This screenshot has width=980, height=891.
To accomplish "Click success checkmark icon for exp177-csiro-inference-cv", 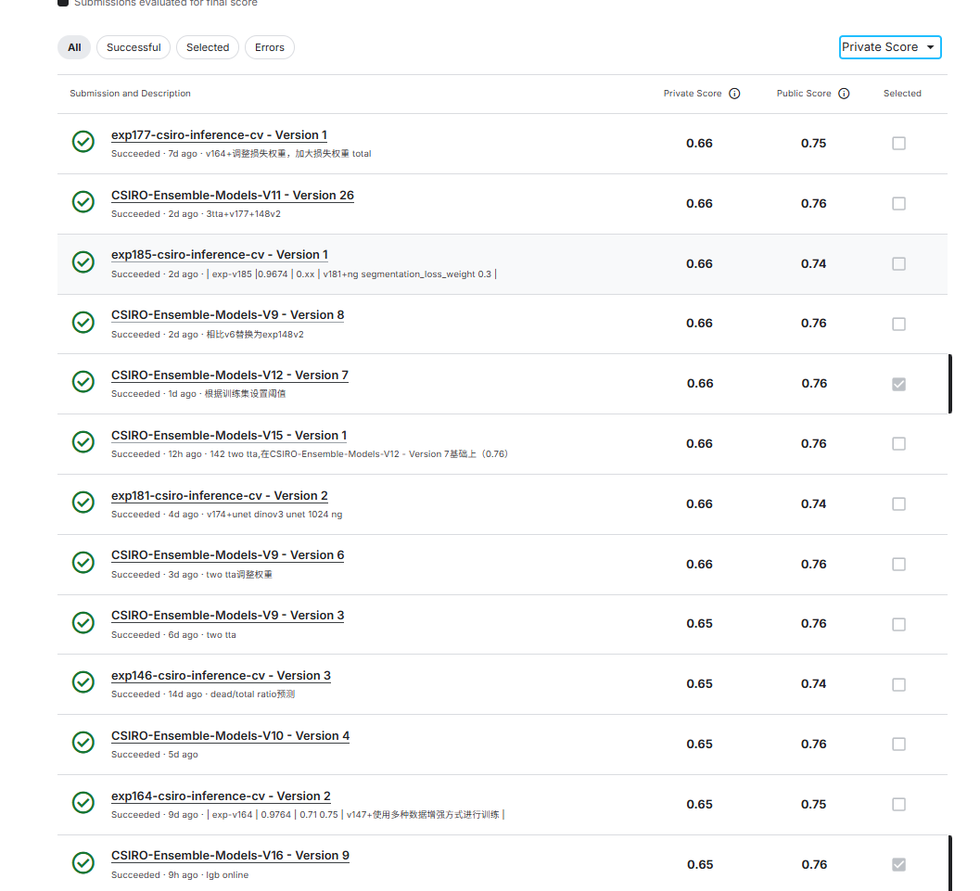I will tap(83, 142).
